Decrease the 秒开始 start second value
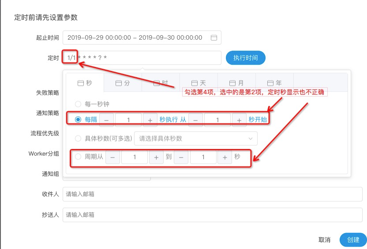This screenshot has height=249, width=367. (x=195, y=120)
